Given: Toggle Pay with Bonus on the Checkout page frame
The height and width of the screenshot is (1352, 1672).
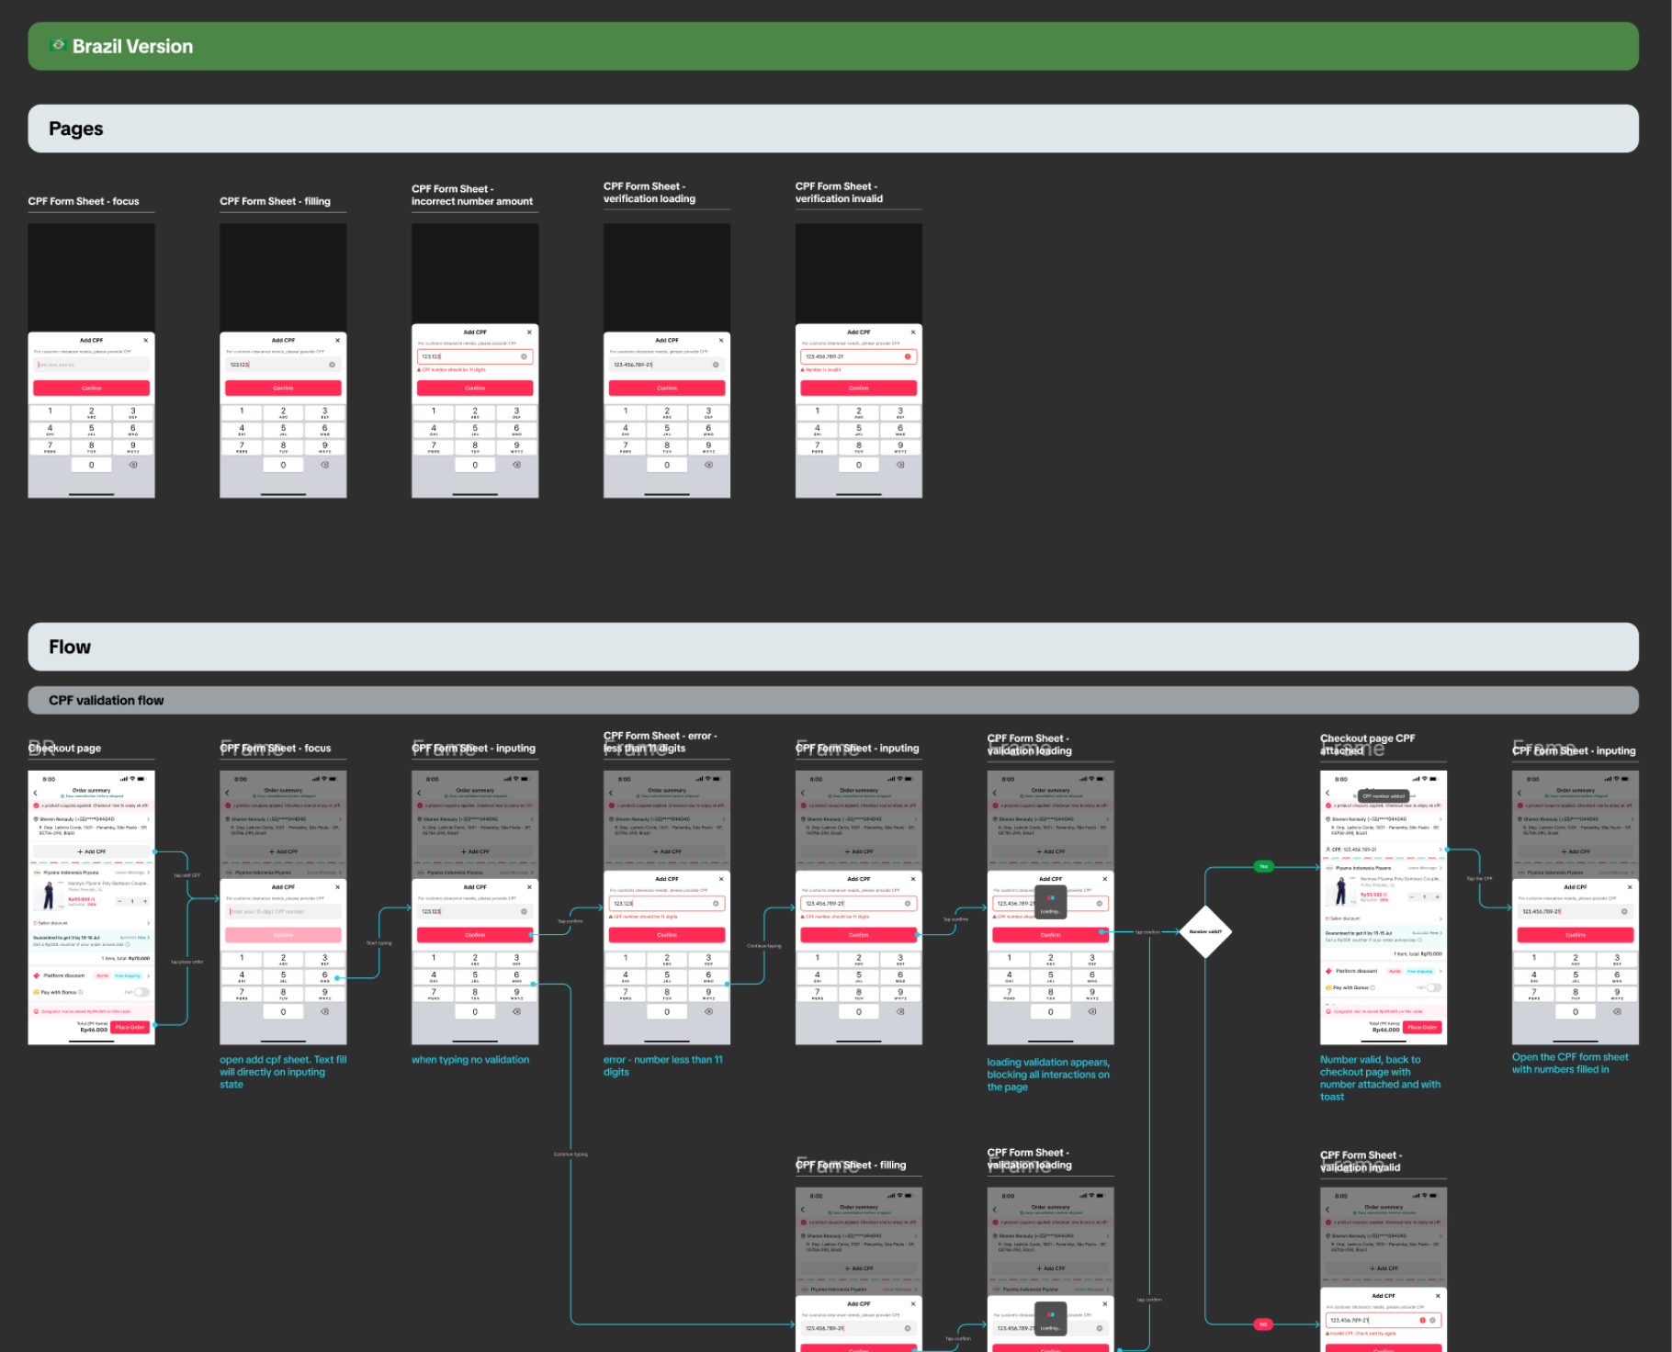Looking at the screenshot, I should 141,992.
